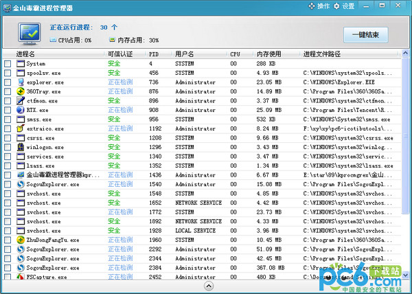The width and height of the screenshot is (412, 294).
Task: Click the C:\WINDOWS\Explorer.EXE path
Action: (339, 82)
